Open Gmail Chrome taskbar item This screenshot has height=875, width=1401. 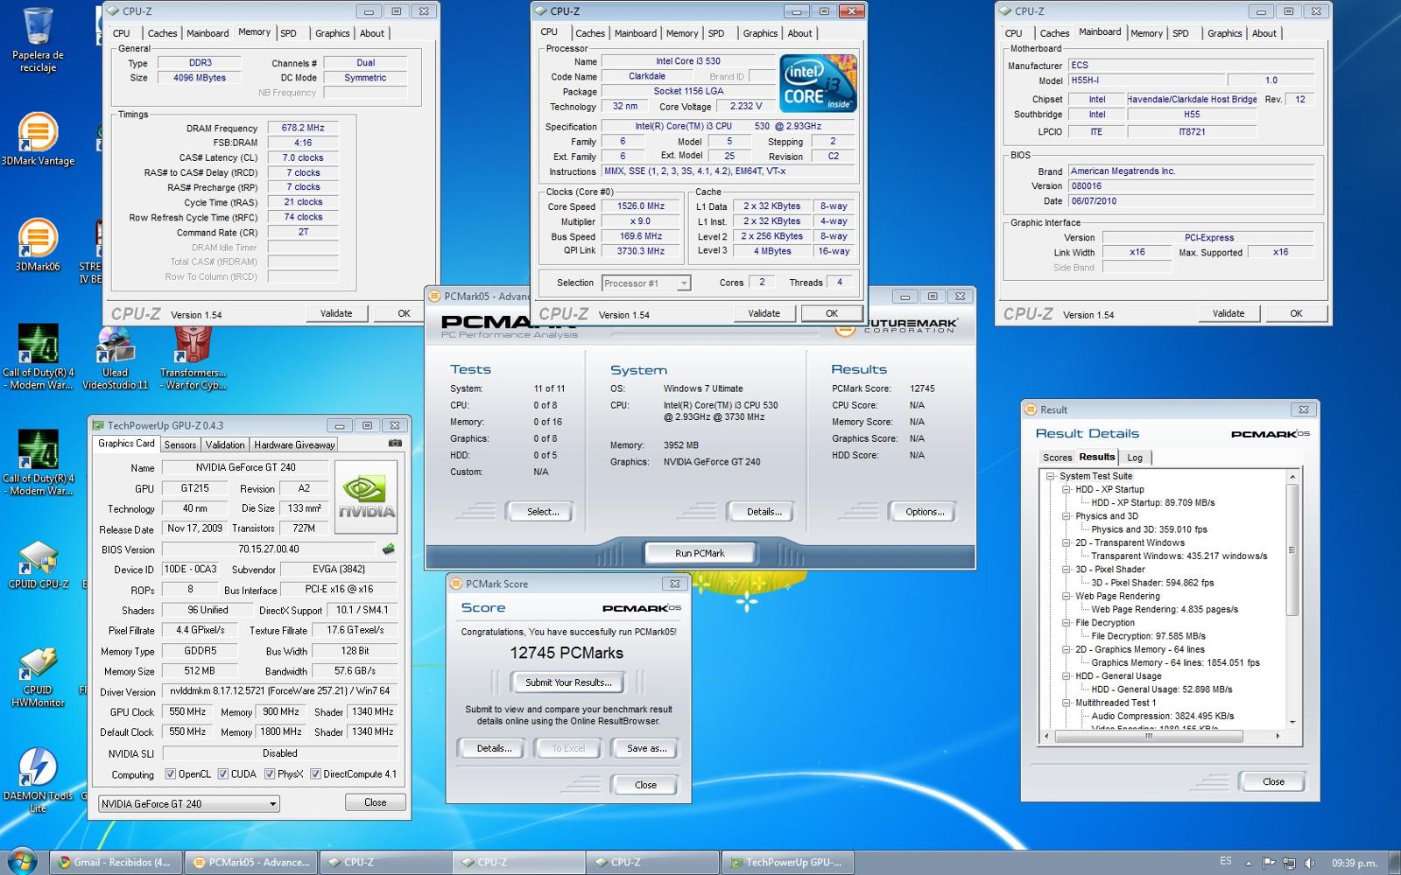(116, 862)
